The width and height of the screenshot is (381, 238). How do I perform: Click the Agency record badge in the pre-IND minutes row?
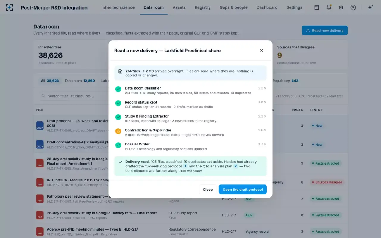coord(257,232)
